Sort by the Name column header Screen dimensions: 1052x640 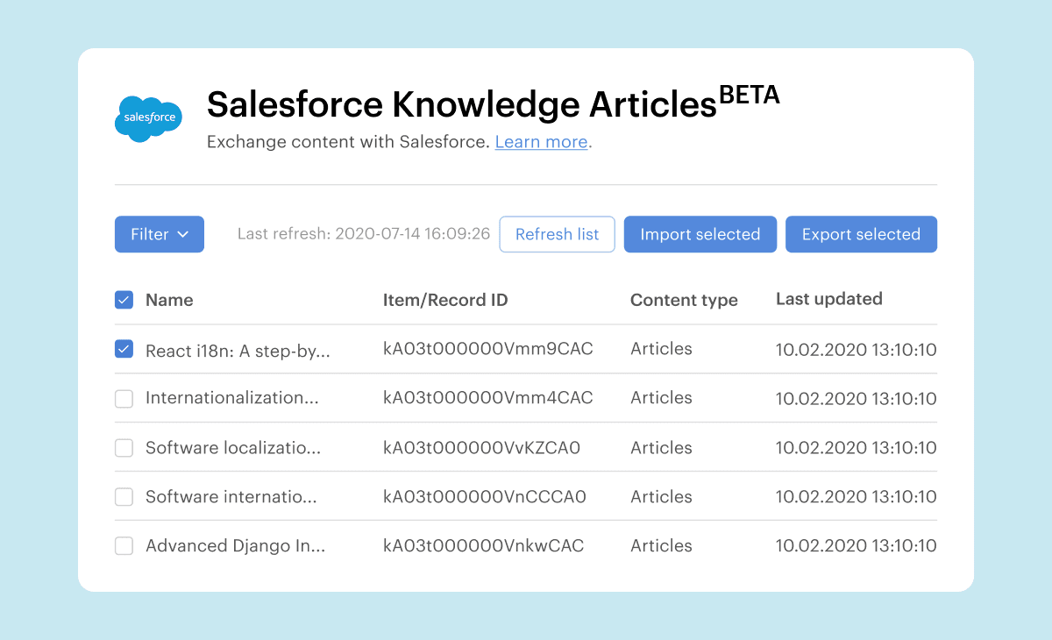click(169, 300)
